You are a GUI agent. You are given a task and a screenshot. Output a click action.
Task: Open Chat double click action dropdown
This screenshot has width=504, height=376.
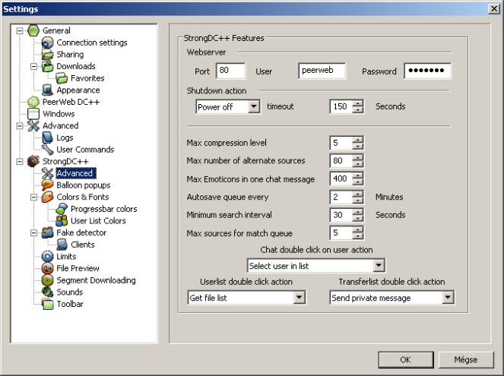click(379, 266)
